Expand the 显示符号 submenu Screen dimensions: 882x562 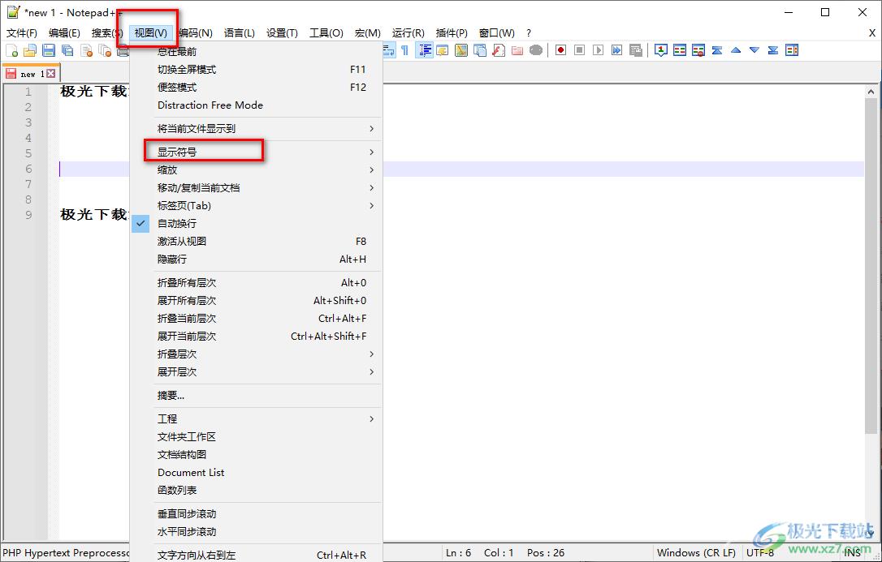tap(256, 152)
